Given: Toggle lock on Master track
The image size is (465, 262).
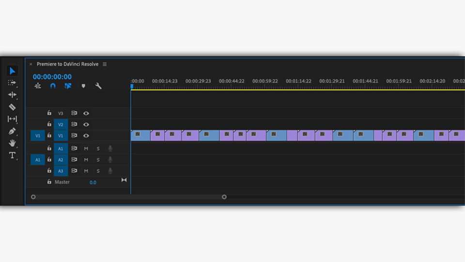Looking at the screenshot, I should tap(49, 182).
